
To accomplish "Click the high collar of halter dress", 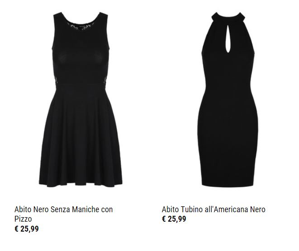I will pyautogui.click(x=228, y=18).
